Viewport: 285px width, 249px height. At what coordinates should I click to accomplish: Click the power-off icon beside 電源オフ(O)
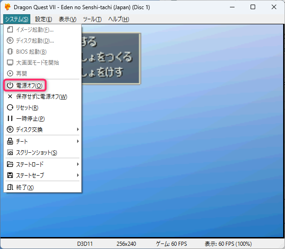10,85
